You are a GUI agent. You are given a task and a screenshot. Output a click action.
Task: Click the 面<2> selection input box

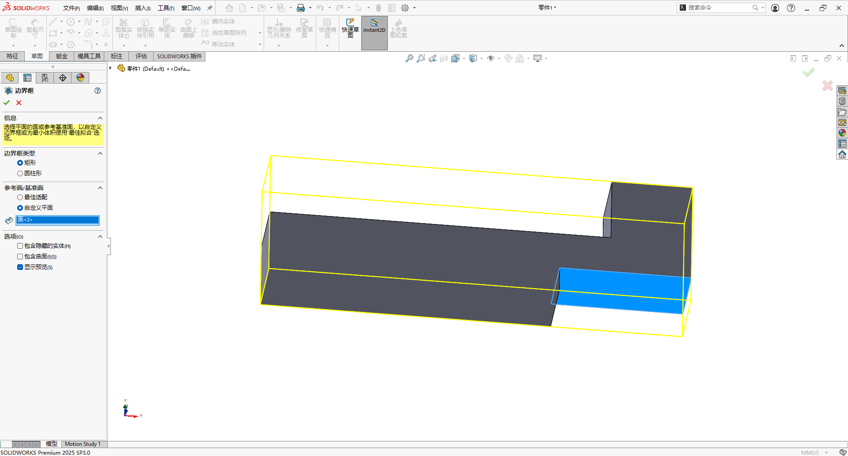(57, 220)
